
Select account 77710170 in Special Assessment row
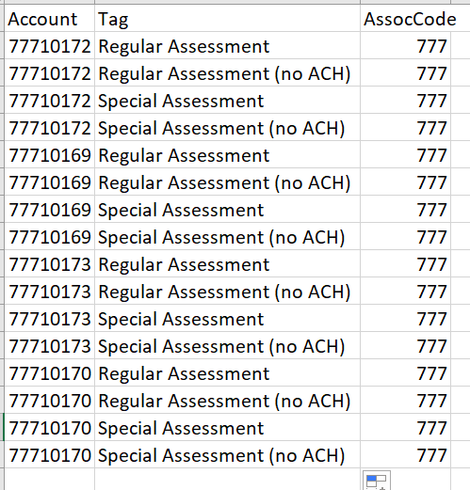coord(49,427)
